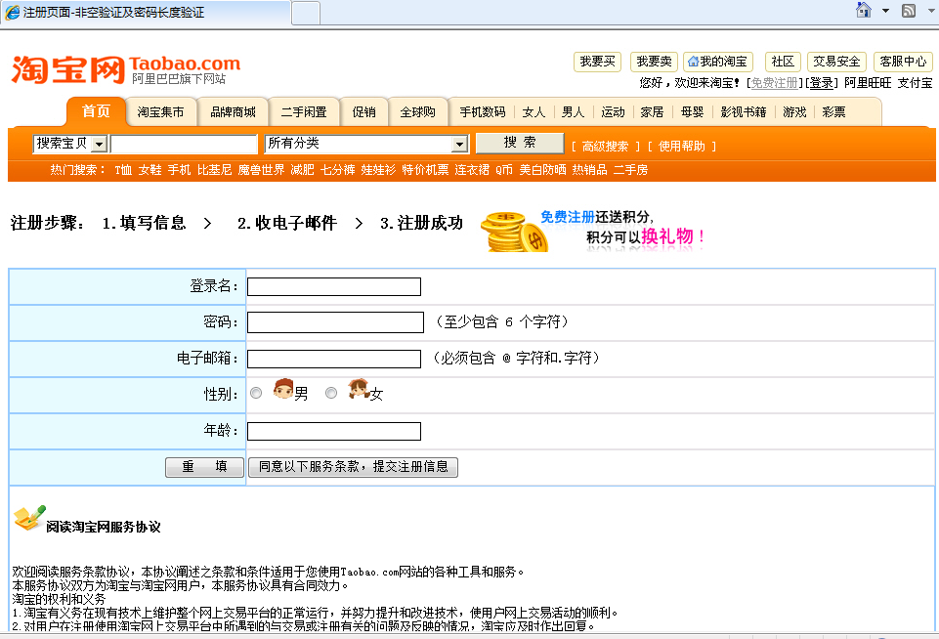Click the 搜索 search button

[x=519, y=143]
